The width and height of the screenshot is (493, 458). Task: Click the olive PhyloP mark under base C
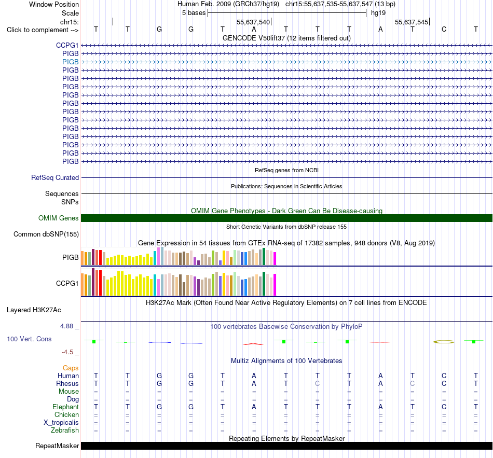coord(444,342)
